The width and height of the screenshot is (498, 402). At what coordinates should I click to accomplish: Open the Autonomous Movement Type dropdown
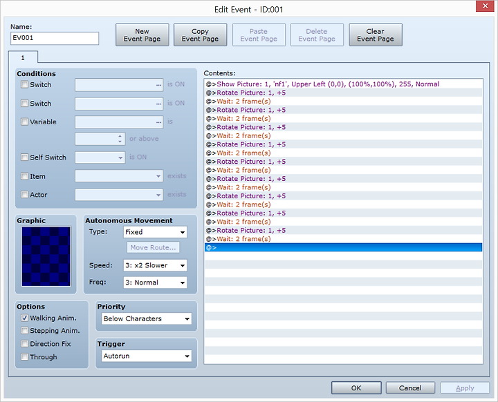click(155, 232)
